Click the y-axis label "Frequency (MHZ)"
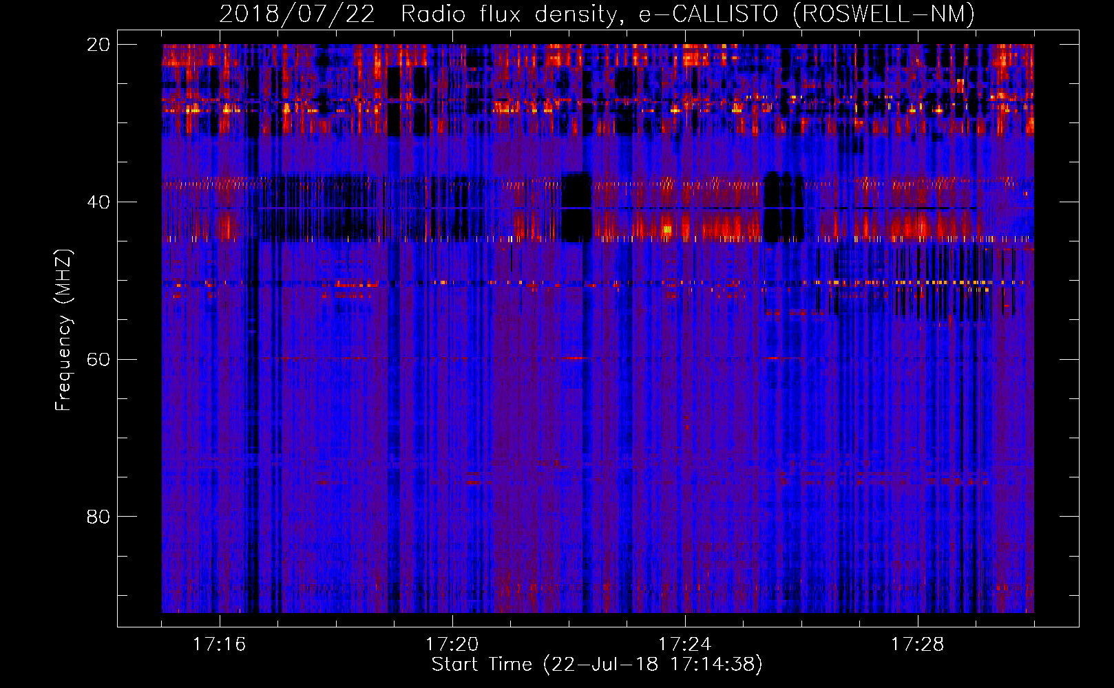Viewport: 1114px width, 688px height. pyautogui.click(x=63, y=330)
